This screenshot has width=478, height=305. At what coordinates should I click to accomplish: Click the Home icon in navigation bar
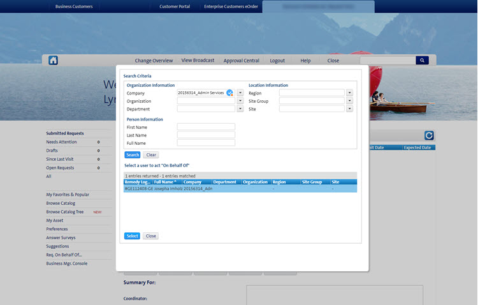point(54,61)
